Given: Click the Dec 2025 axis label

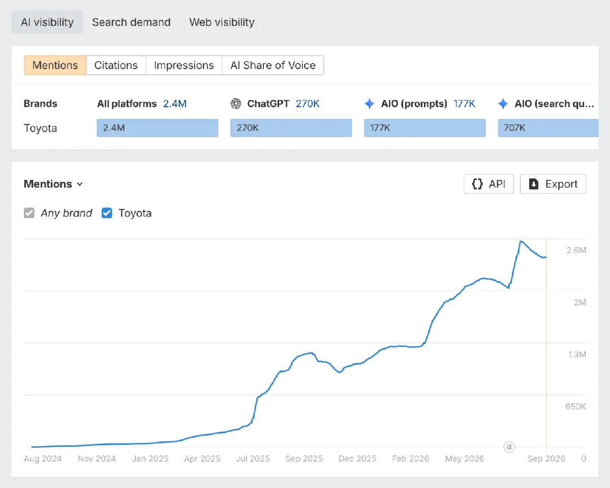Looking at the screenshot, I should 357,459.
